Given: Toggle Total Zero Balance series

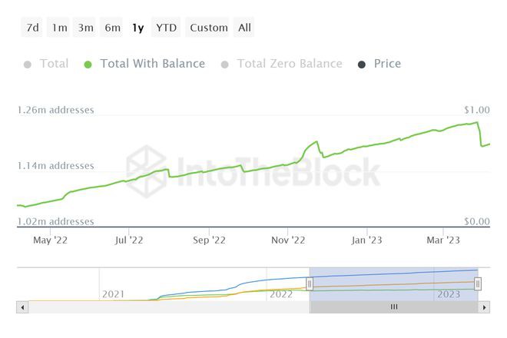Looking at the screenshot, I should [x=289, y=64].
